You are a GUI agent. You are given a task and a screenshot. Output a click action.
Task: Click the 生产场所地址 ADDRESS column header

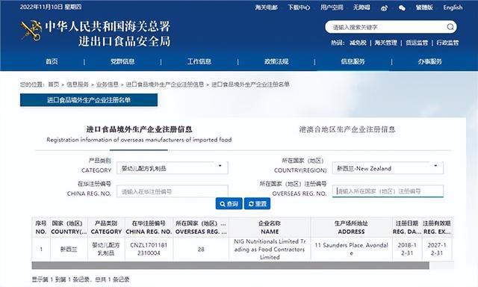351,227
